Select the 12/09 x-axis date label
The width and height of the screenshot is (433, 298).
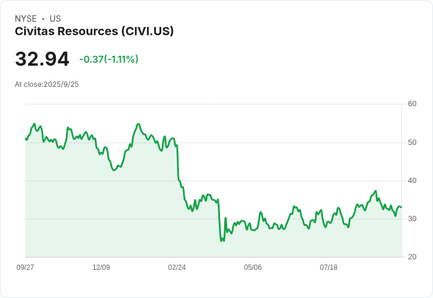pyautogui.click(x=101, y=267)
